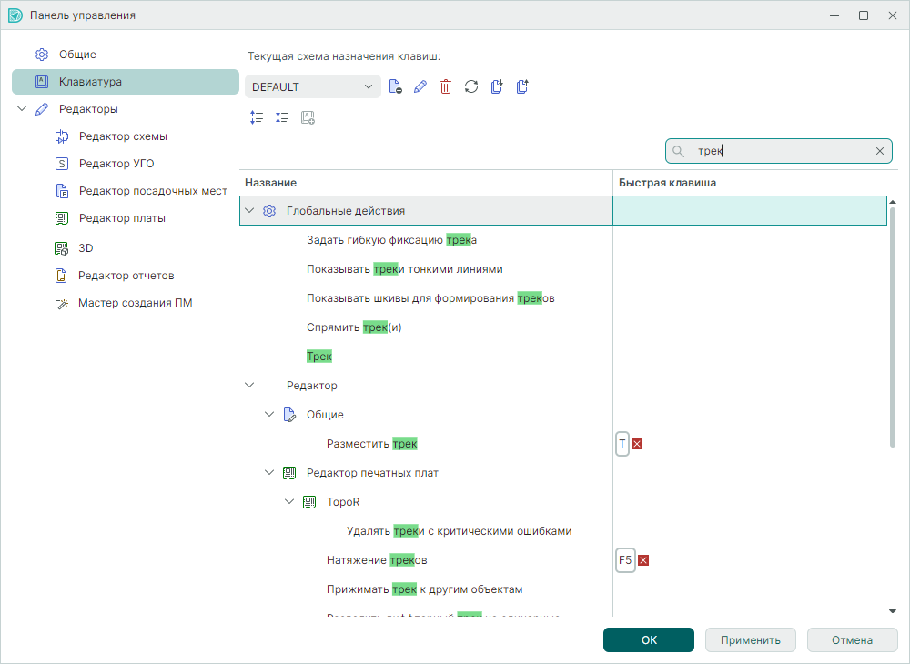This screenshot has height=664, width=910.
Task: Collapse all tree rows using the toolbar icon
Action: (x=282, y=117)
